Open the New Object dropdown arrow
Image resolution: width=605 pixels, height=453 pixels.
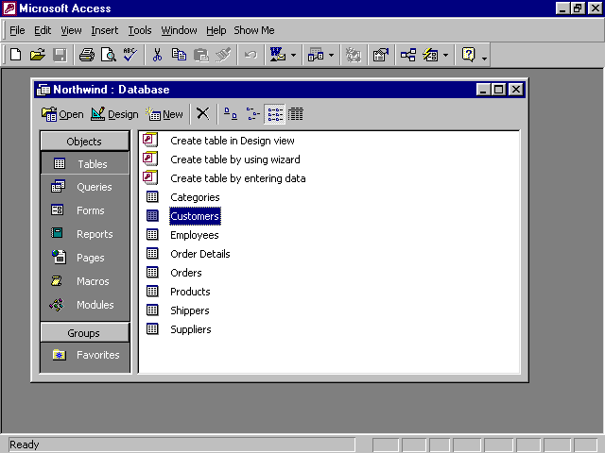445,55
